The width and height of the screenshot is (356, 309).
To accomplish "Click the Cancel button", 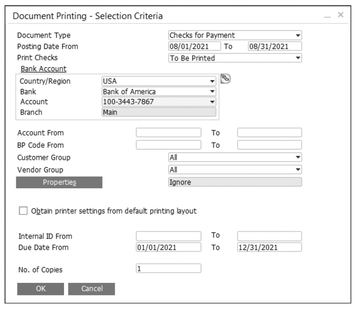I will (91, 289).
